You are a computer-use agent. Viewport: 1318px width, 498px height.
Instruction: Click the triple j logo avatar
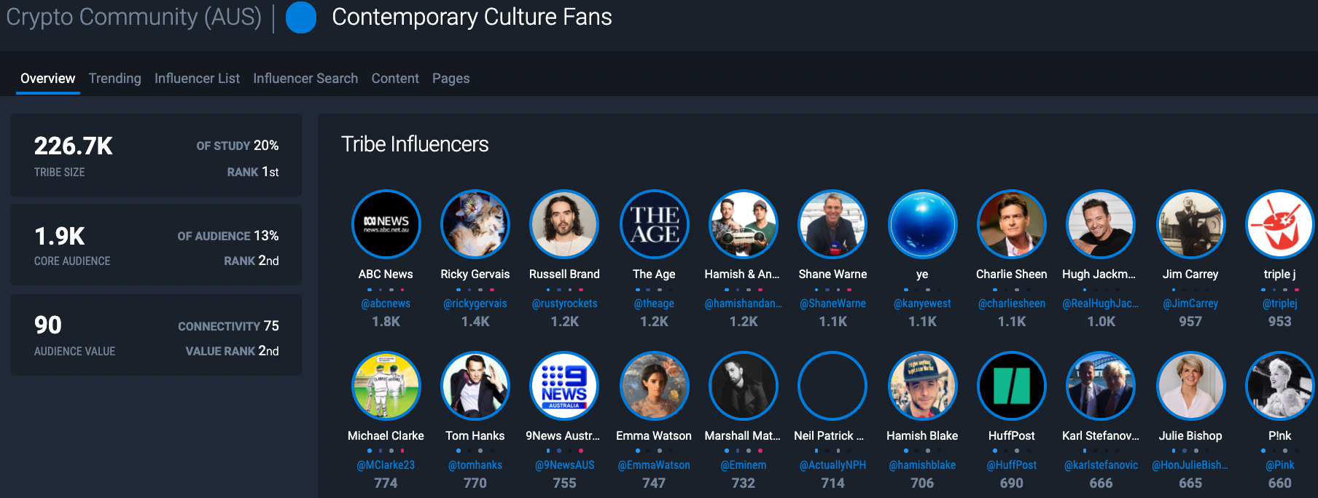(x=1279, y=224)
